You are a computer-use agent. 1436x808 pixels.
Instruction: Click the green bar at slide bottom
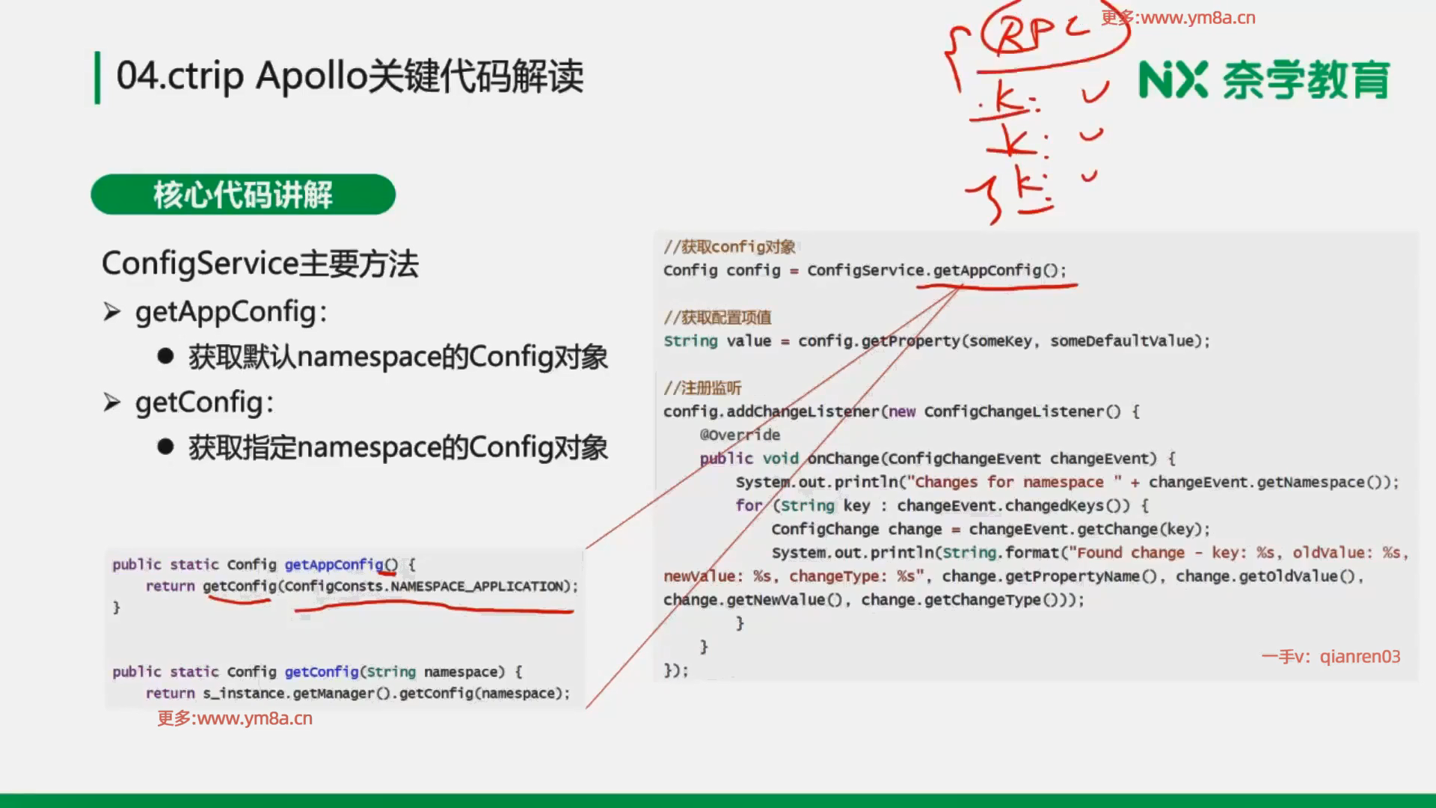[x=718, y=801]
